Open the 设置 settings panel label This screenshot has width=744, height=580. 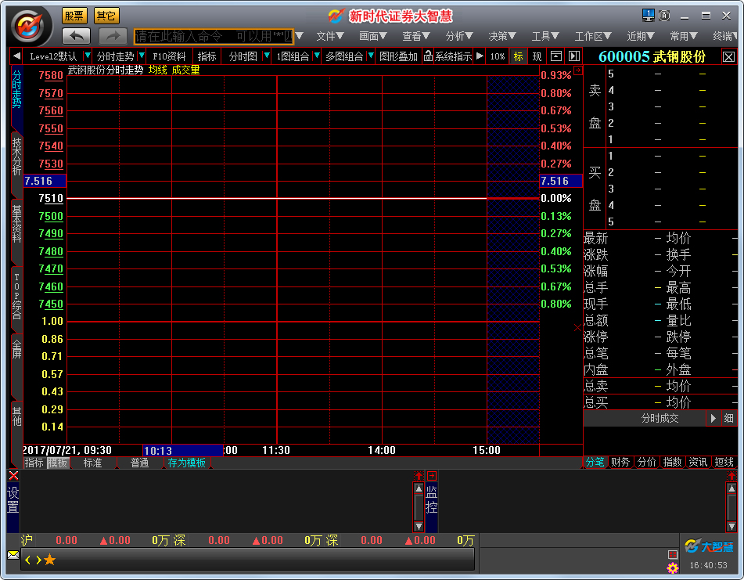13,500
